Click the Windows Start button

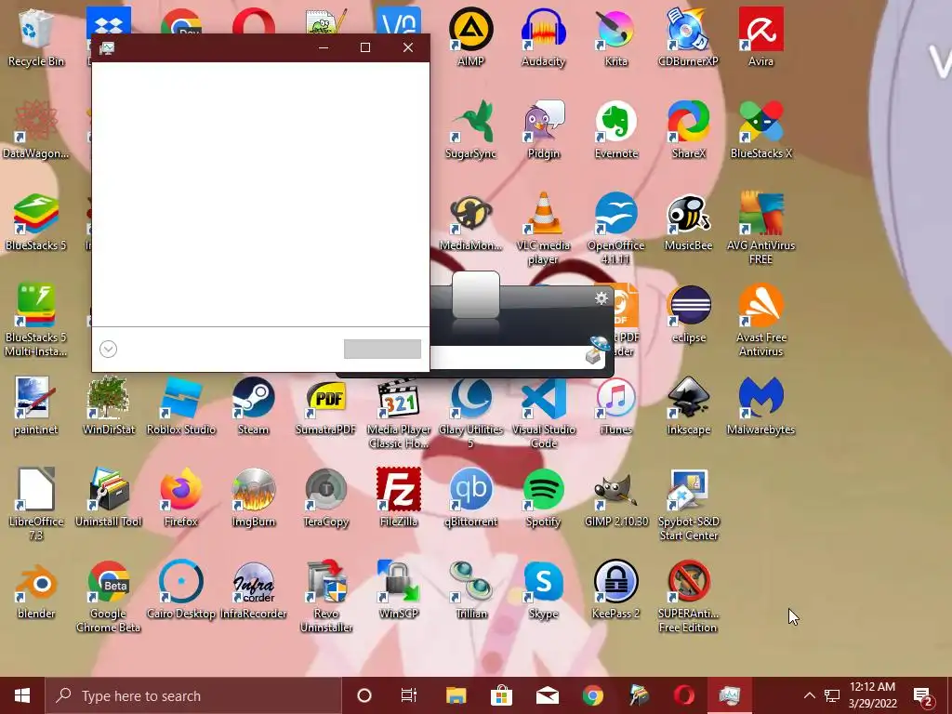22,695
